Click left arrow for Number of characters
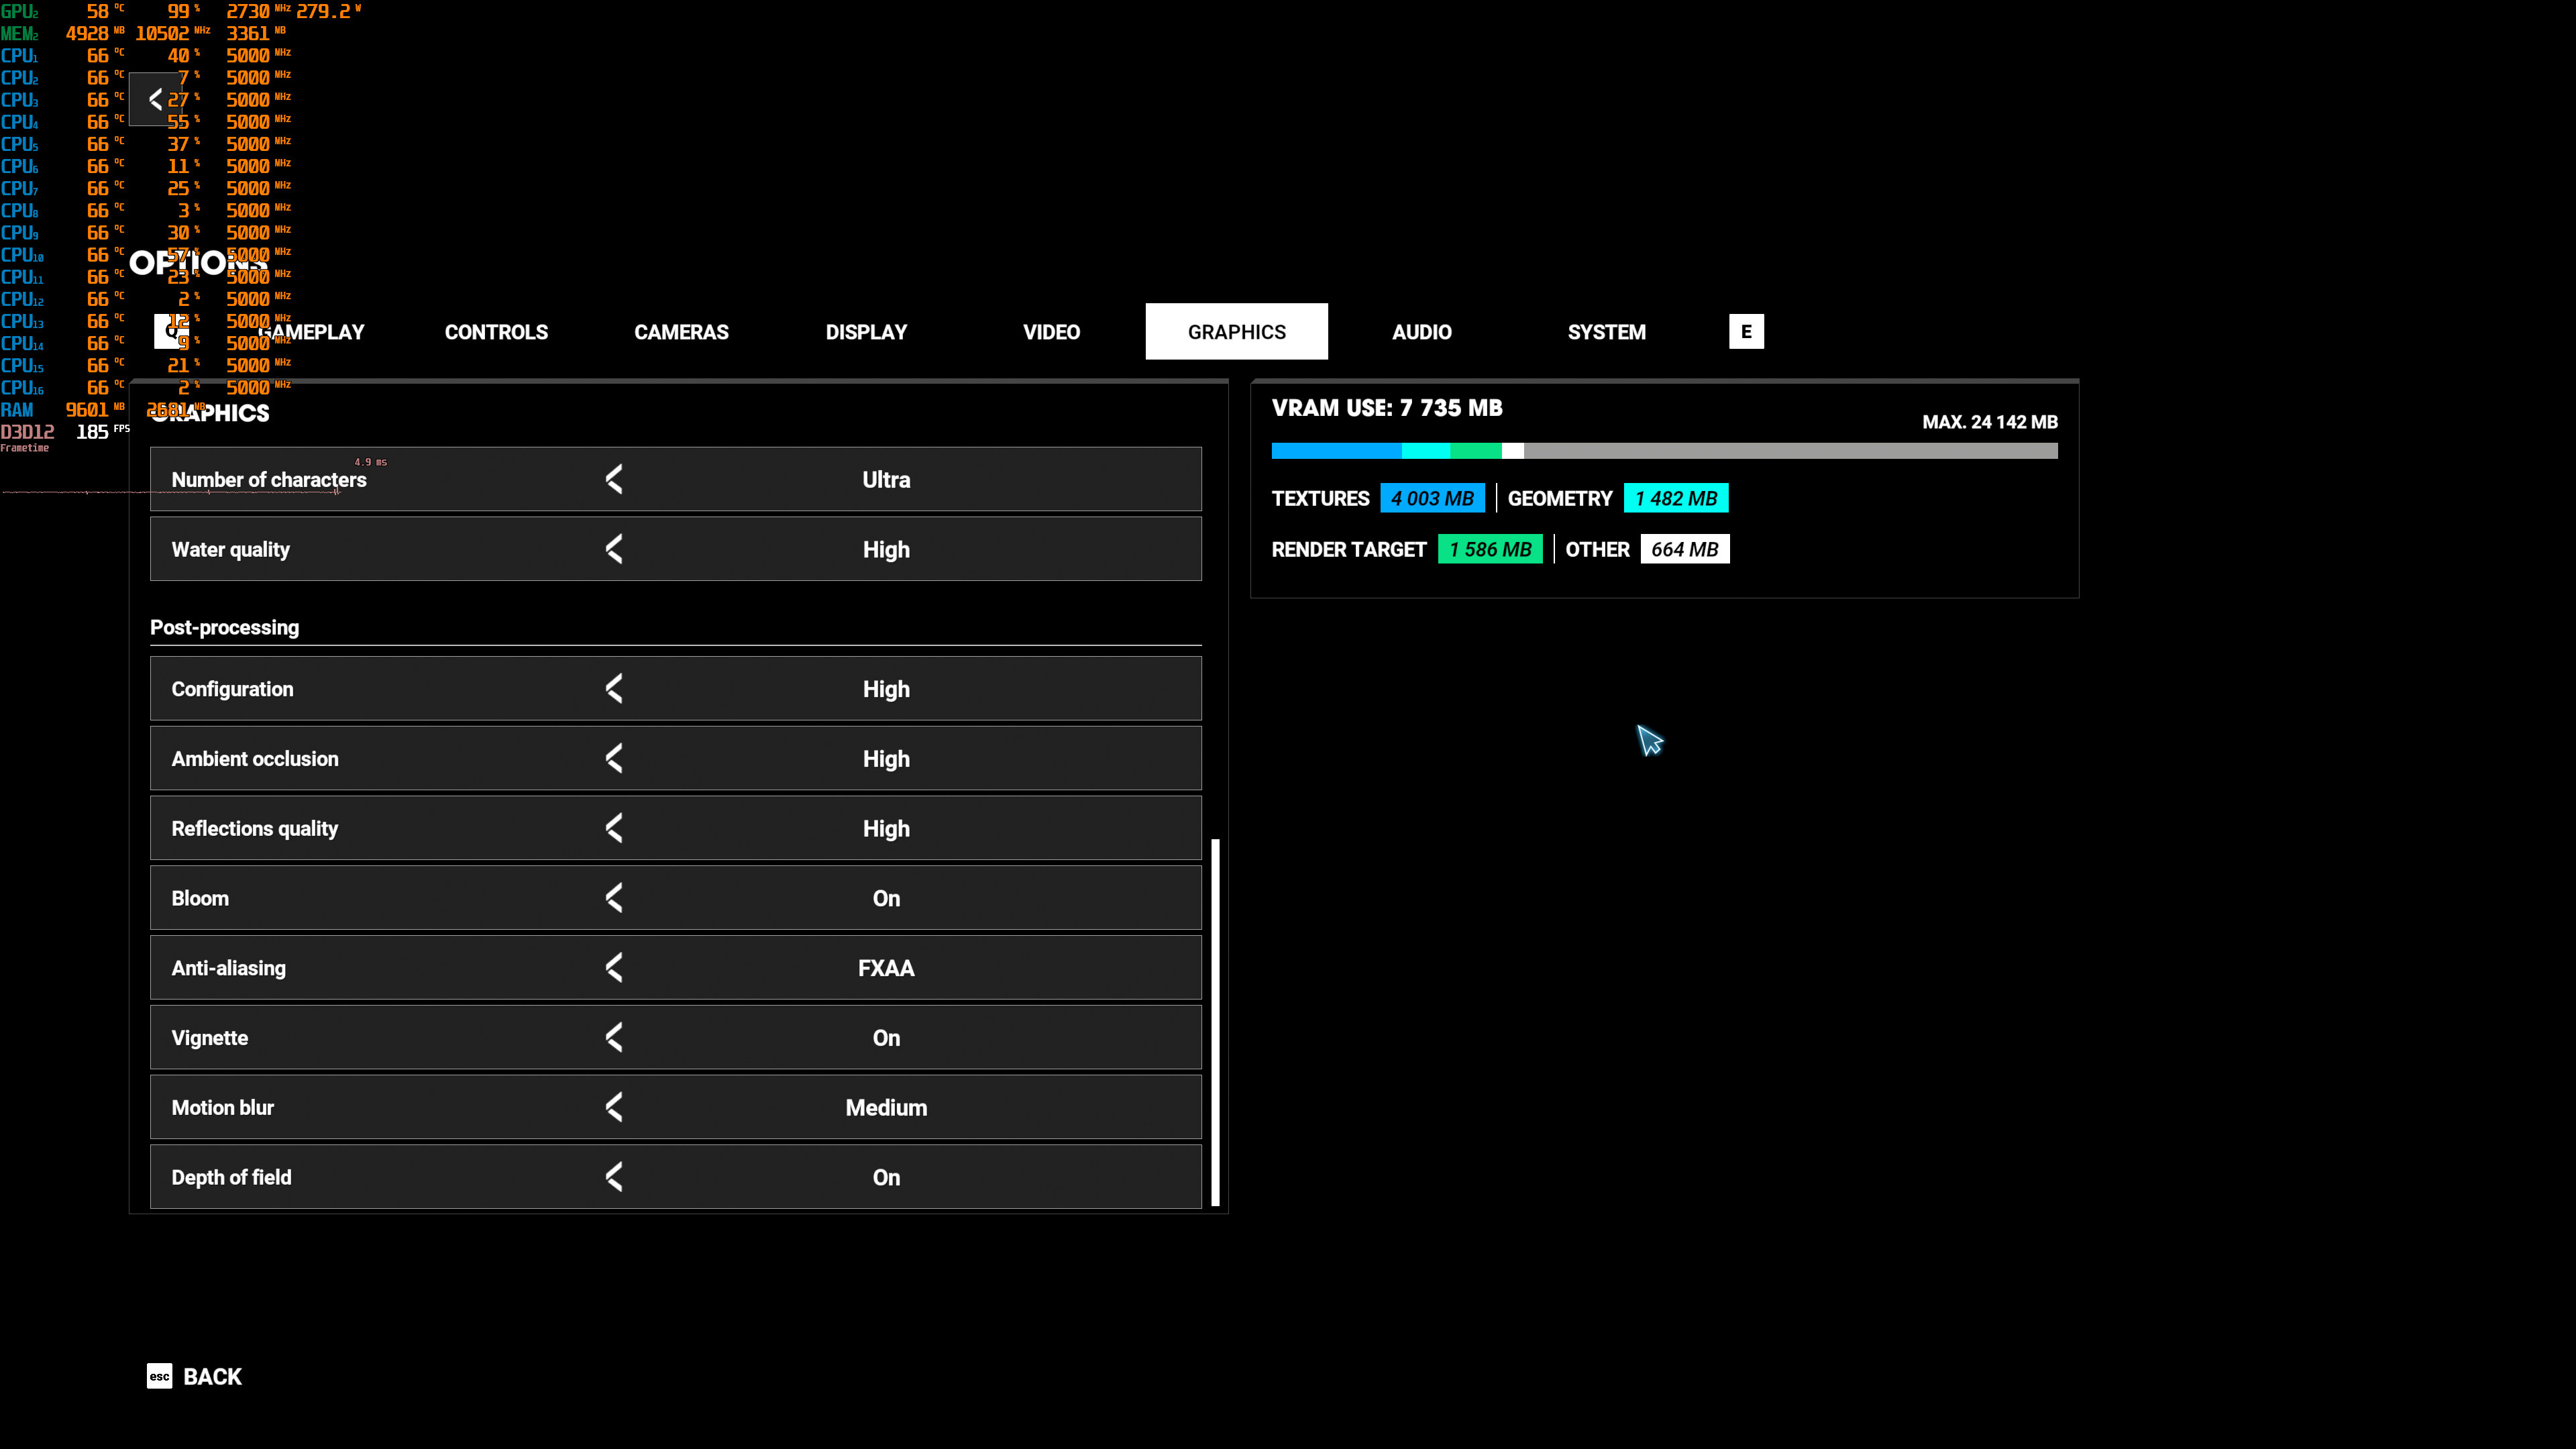Image resolution: width=2576 pixels, height=1449 pixels. tap(614, 479)
